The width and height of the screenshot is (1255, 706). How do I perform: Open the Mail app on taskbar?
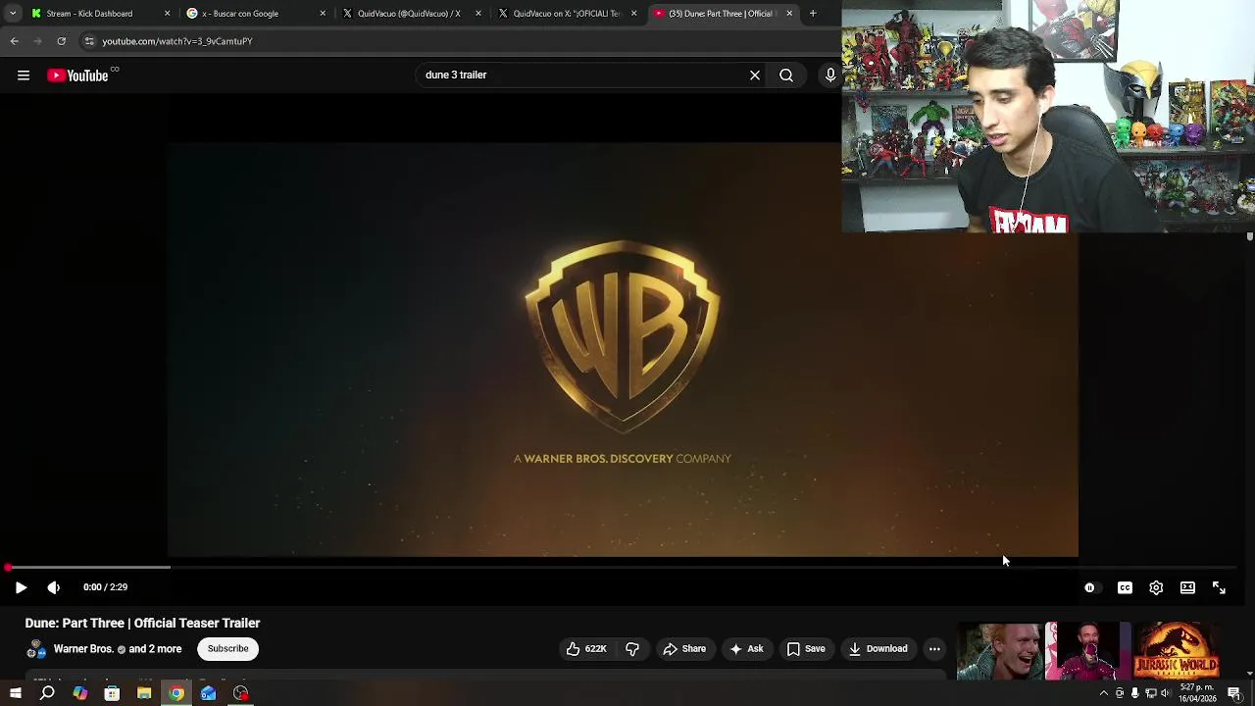[209, 694]
